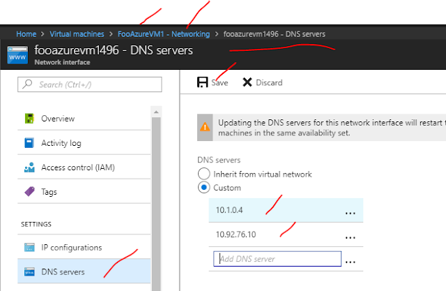Discard the DNS server changes
Viewport: 446px width, 291px height.
pyautogui.click(x=262, y=82)
